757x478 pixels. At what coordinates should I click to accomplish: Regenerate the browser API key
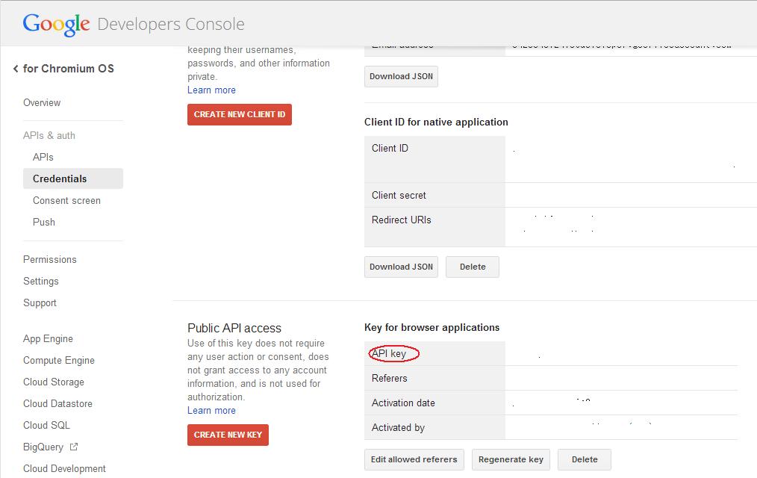511,459
